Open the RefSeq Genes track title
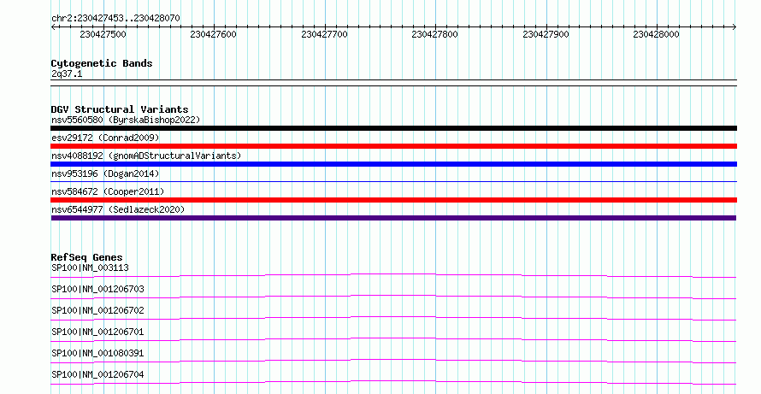This screenshot has height=394, width=761. pyautogui.click(x=87, y=257)
